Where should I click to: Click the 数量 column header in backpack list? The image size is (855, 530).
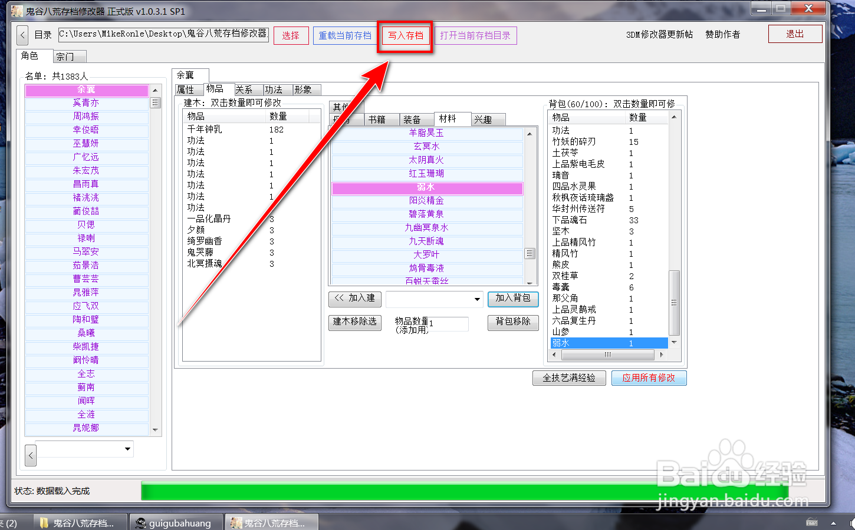(646, 118)
